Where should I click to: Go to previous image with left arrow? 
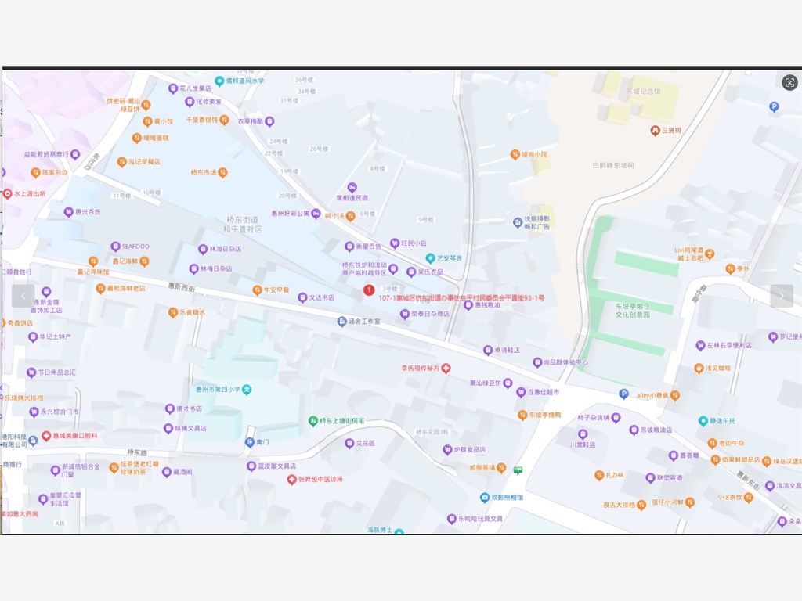[23, 296]
